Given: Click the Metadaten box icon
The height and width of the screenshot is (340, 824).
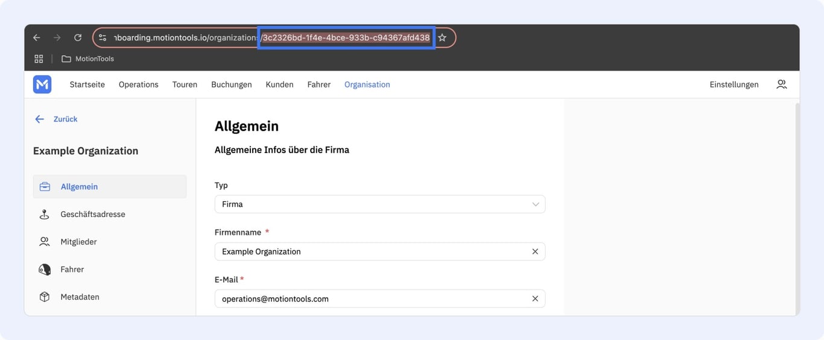Looking at the screenshot, I should [x=45, y=297].
